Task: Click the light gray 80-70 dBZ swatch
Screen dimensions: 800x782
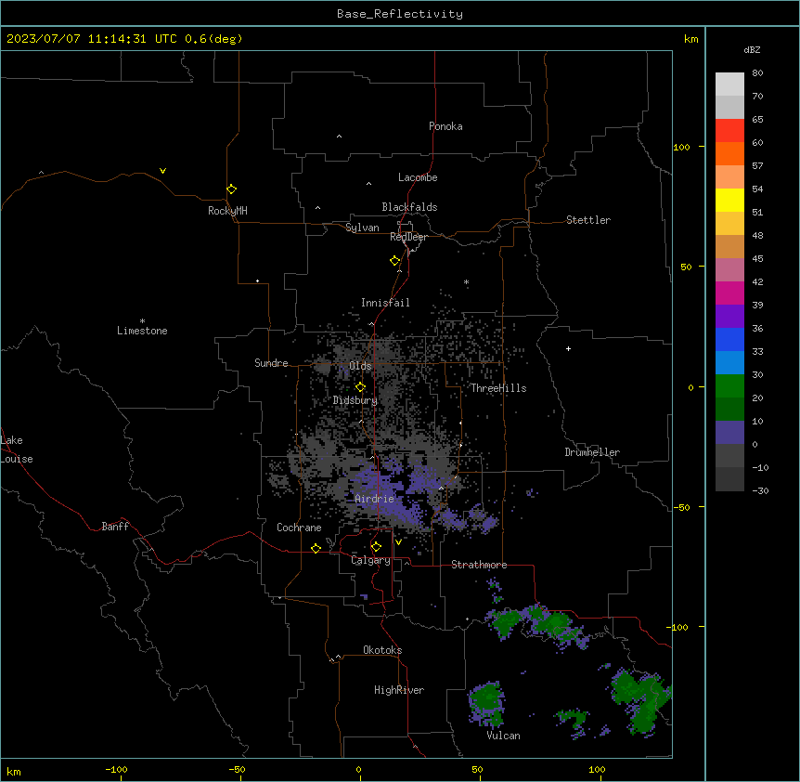Action: coord(729,85)
